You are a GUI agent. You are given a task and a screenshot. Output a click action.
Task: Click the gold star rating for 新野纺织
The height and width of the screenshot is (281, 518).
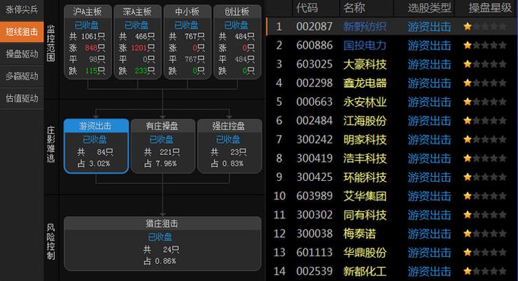pos(485,26)
